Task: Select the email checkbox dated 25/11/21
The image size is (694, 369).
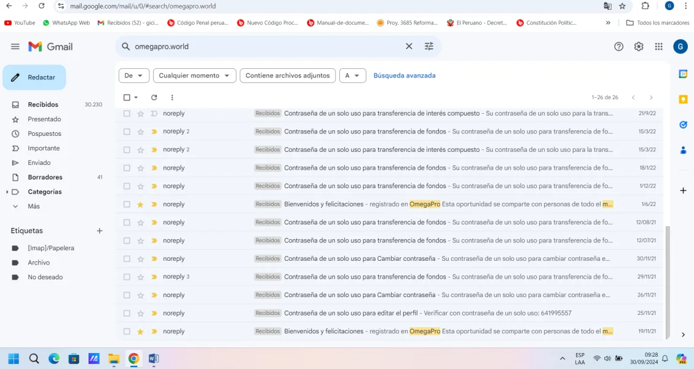Action: pyautogui.click(x=127, y=313)
